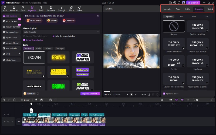This screenshot has width=216, height=135.
Task: Click the undo arrow in timeline toolbar
Action: [x=4, y=100]
